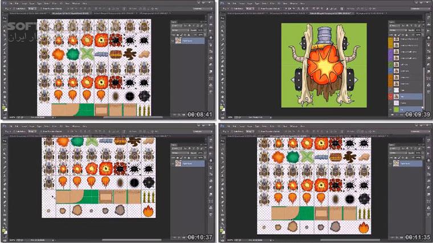Select the Lasso tool in the 00:08:41 window

coord(5,27)
